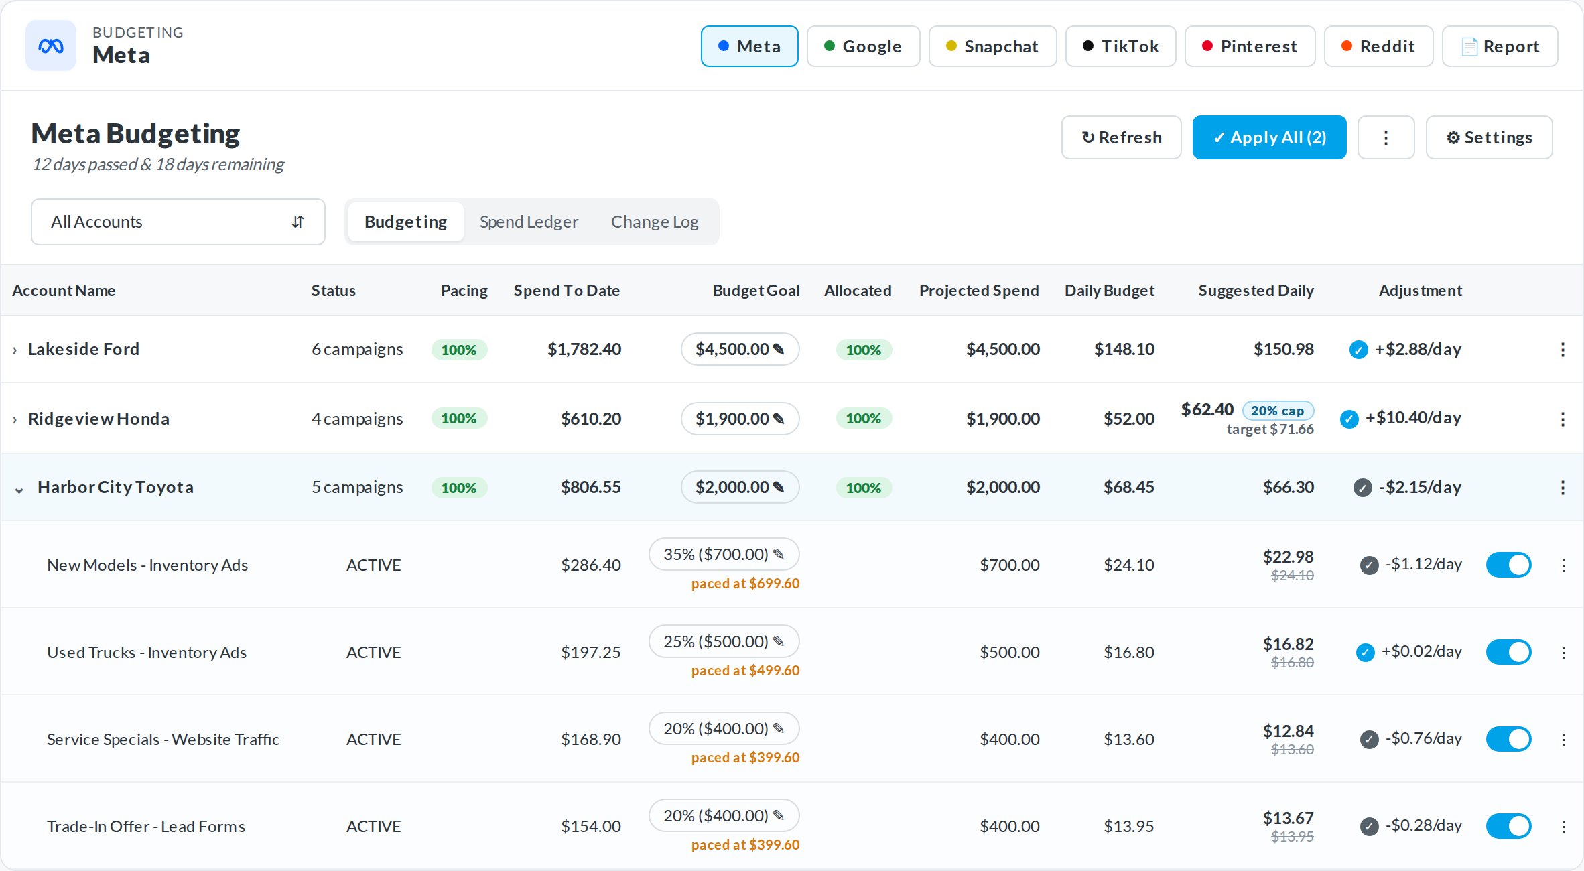Toggle off Service Specials Website Traffic switch

point(1508,739)
